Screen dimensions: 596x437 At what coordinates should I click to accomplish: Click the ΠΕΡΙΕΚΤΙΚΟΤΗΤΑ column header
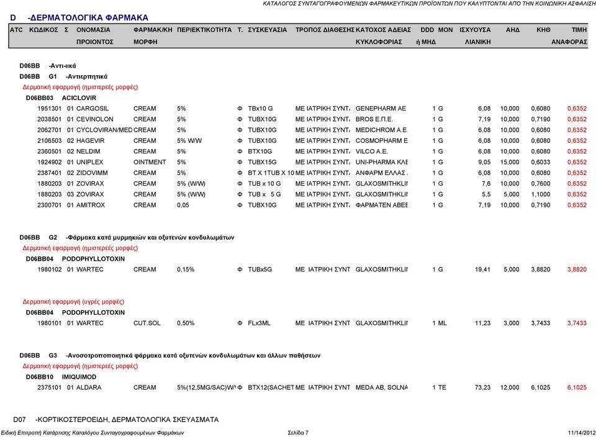pos(204,30)
